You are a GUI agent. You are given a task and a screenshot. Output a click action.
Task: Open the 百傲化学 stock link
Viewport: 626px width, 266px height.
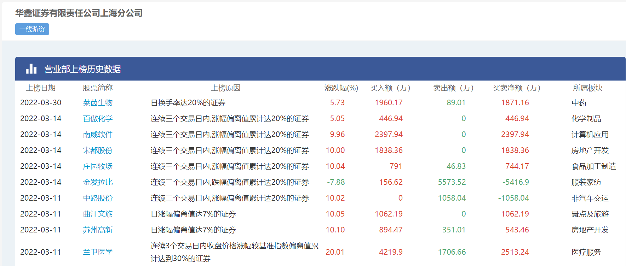98,119
